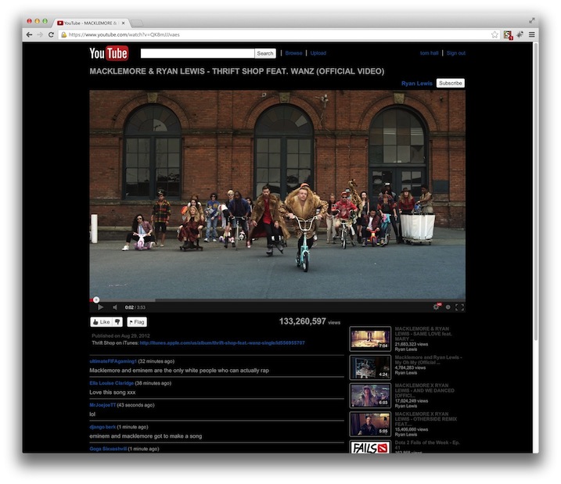Click the browser forward arrow
This screenshot has height=484, width=561.
point(40,34)
